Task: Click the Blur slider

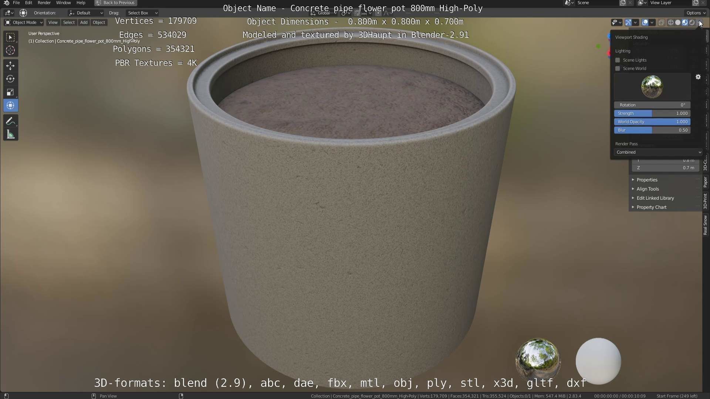Action: pos(652,130)
